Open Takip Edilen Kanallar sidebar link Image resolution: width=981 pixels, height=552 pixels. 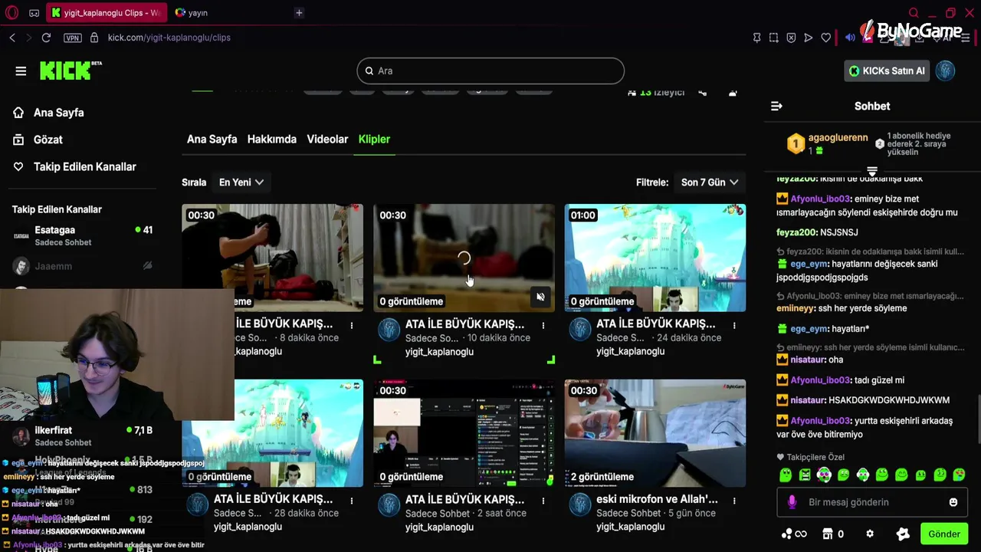75,166
